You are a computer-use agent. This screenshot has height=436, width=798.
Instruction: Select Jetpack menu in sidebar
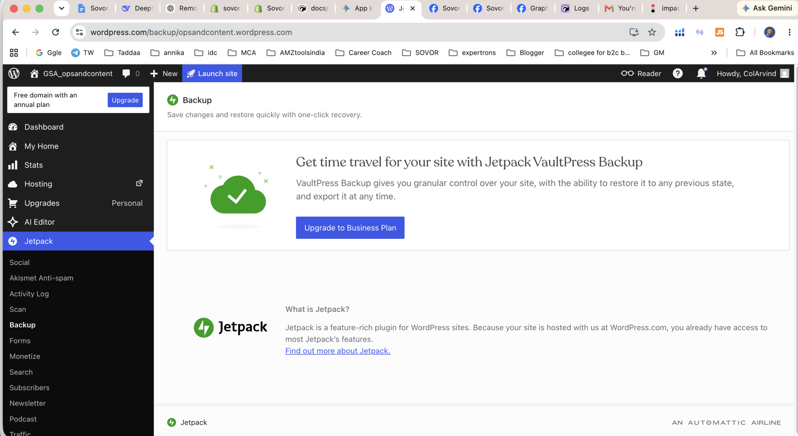(x=78, y=241)
